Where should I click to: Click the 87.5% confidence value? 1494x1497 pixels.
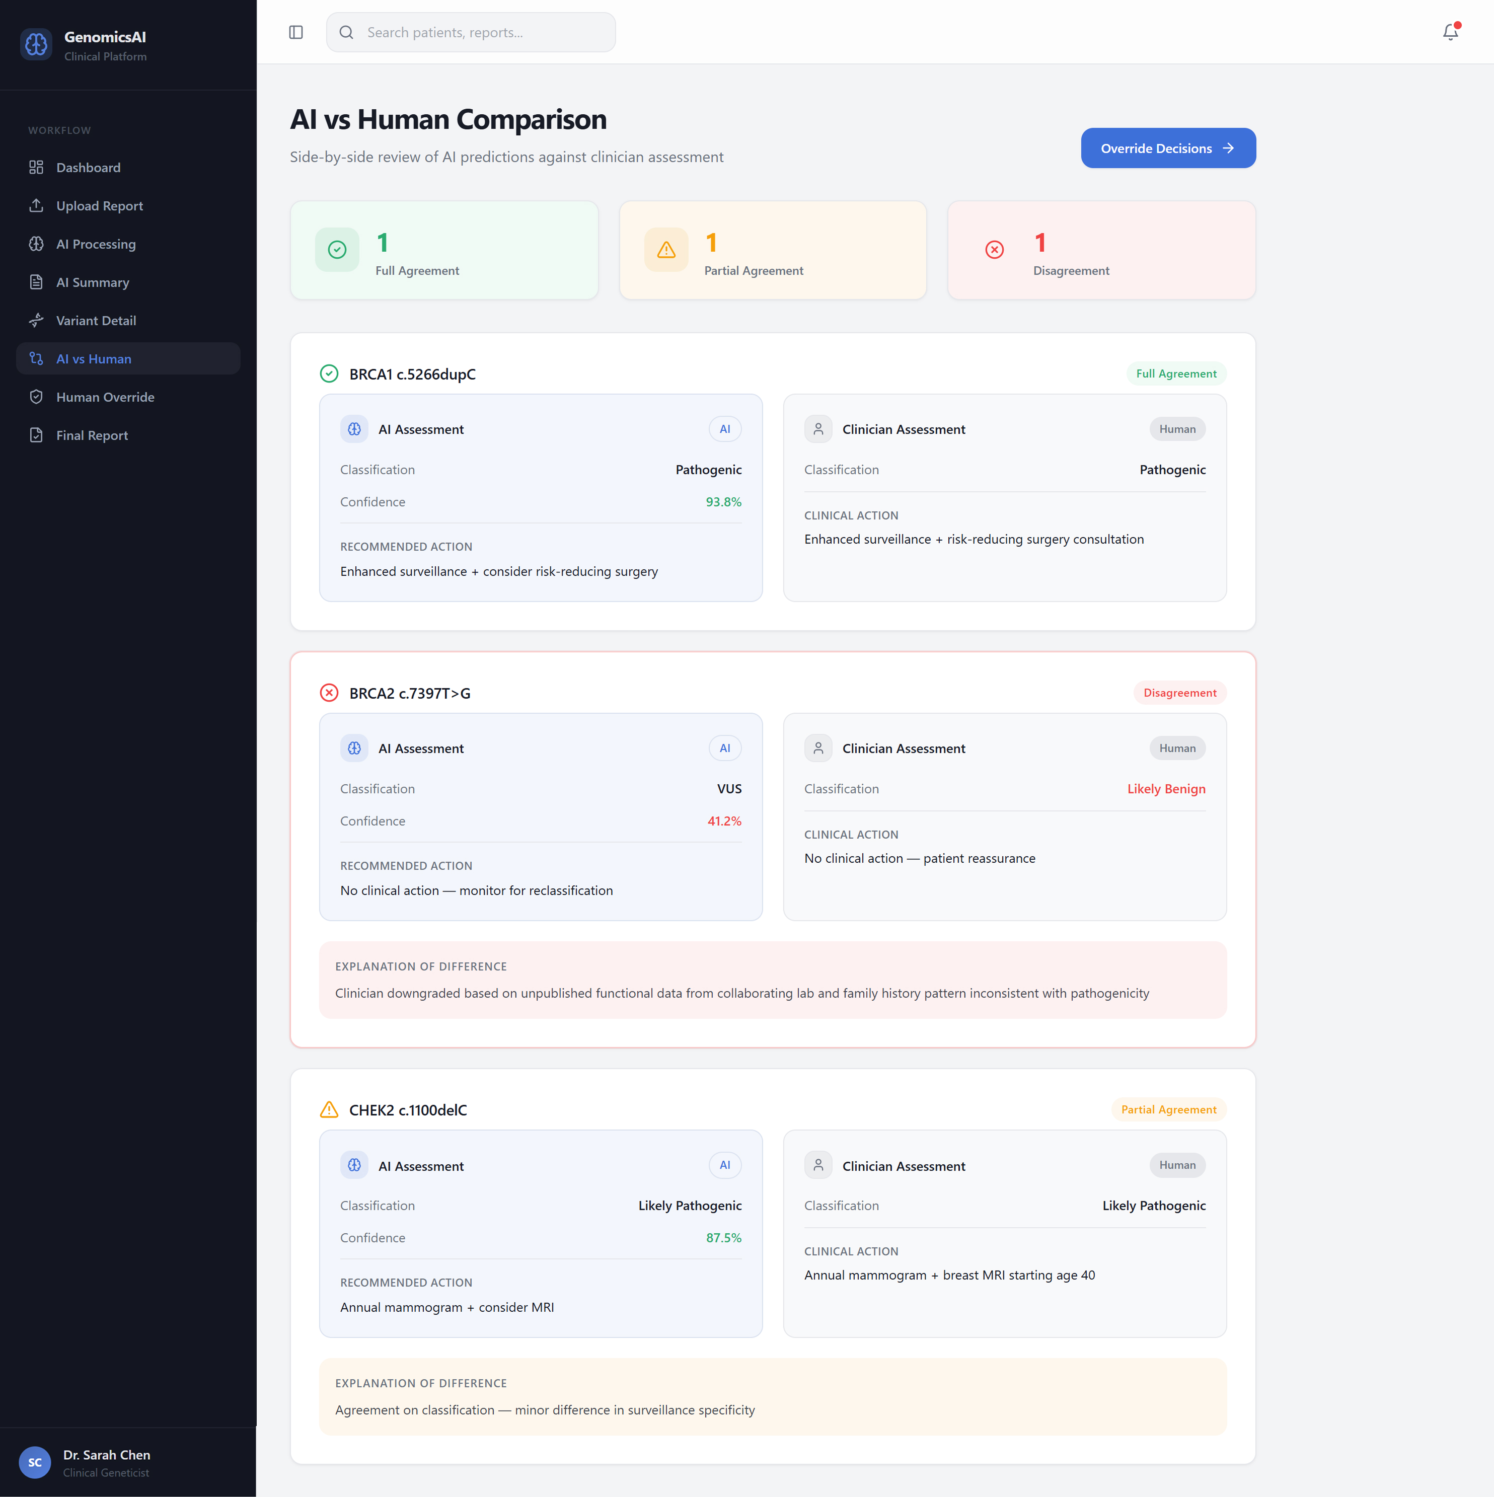(723, 1238)
